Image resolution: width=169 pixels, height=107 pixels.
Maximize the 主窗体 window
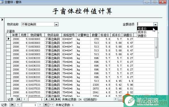(155, 2)
